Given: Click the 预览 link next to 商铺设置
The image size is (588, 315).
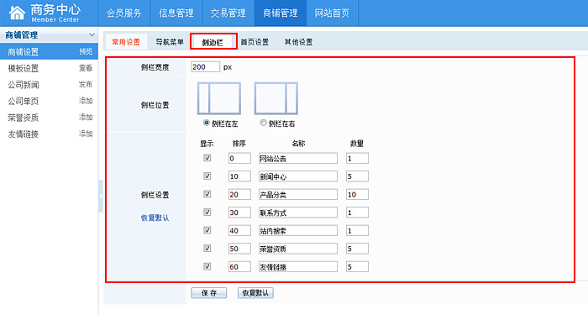Looking at the screenshot, I should pyautogui.click(x=86, y=51).
